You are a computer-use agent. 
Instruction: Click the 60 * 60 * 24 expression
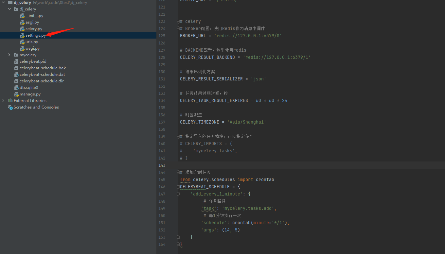pos(272,101)
